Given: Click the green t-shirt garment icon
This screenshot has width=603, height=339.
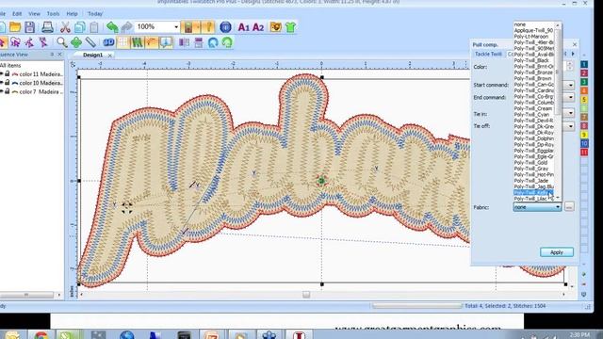Looking at the screenshot, I should pyautogui.click(x=291, y=27).
